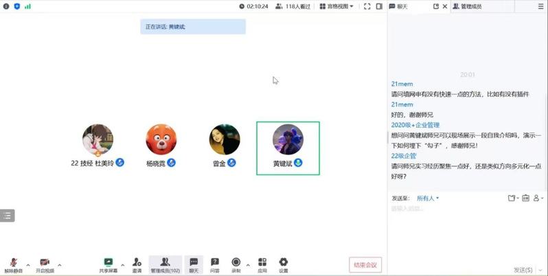548x276 pixels.
Task: Open the Q&A (问答) icon
Action: click(215, 264)
